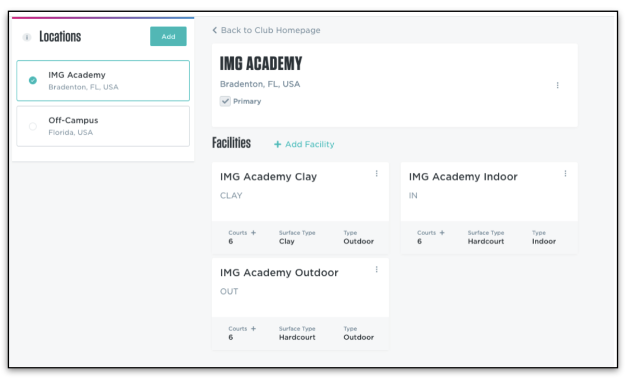
Task: Click the IMG ACADEMY page heading
Action: pyautogui.click(x=261, y=63)
